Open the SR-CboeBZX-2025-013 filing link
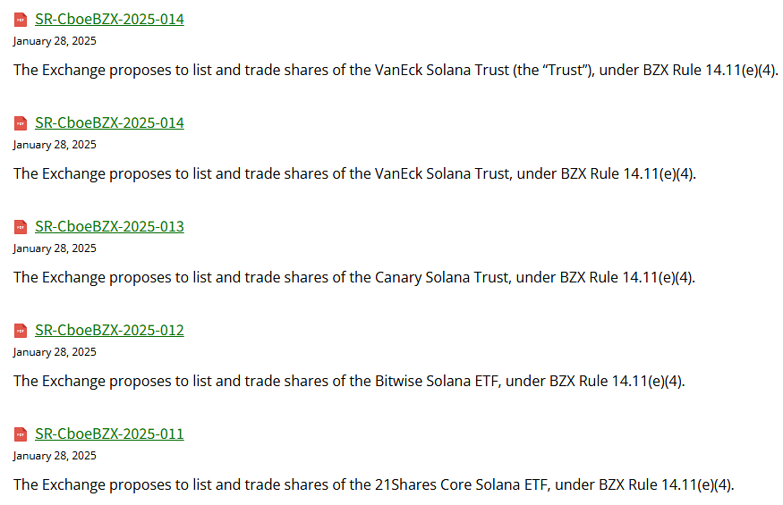 (x=109, y=227)
